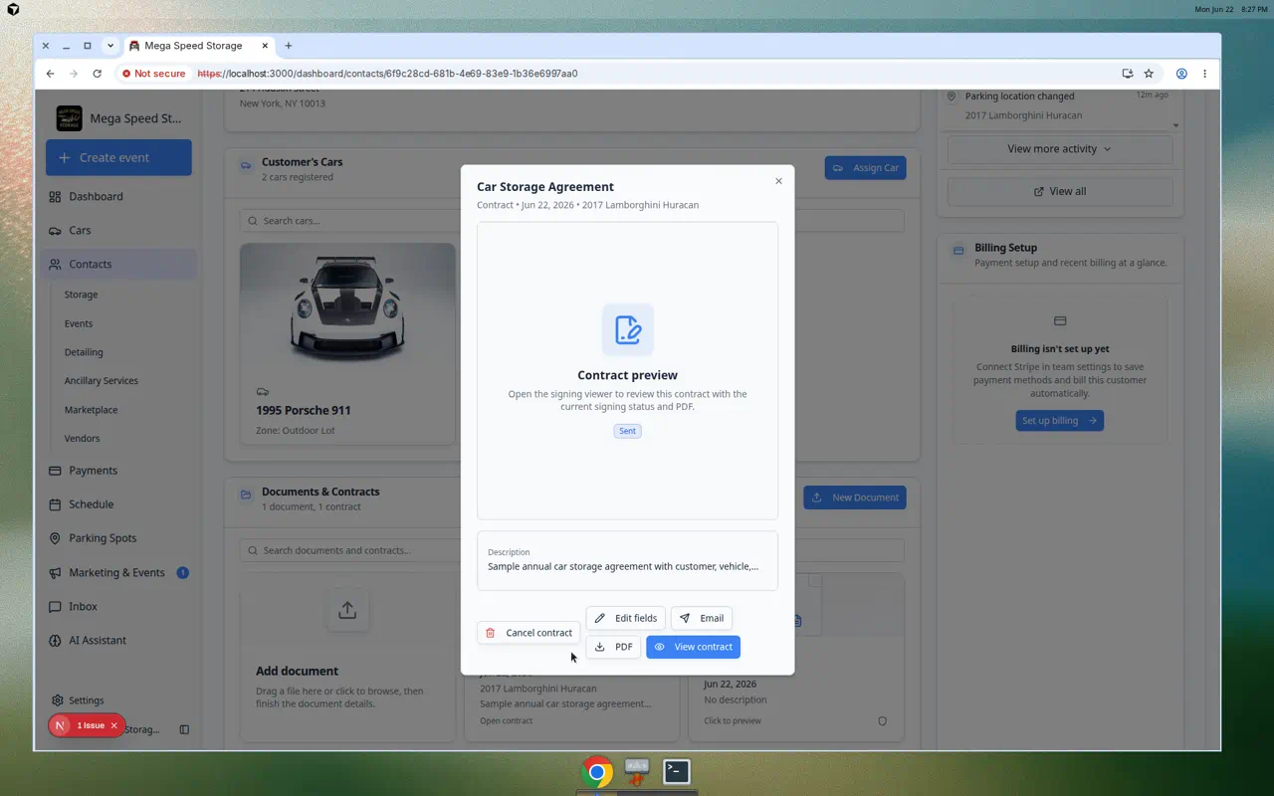1274x796 pixels.
Task: Open a new browser tab
Action: [289, 46]
